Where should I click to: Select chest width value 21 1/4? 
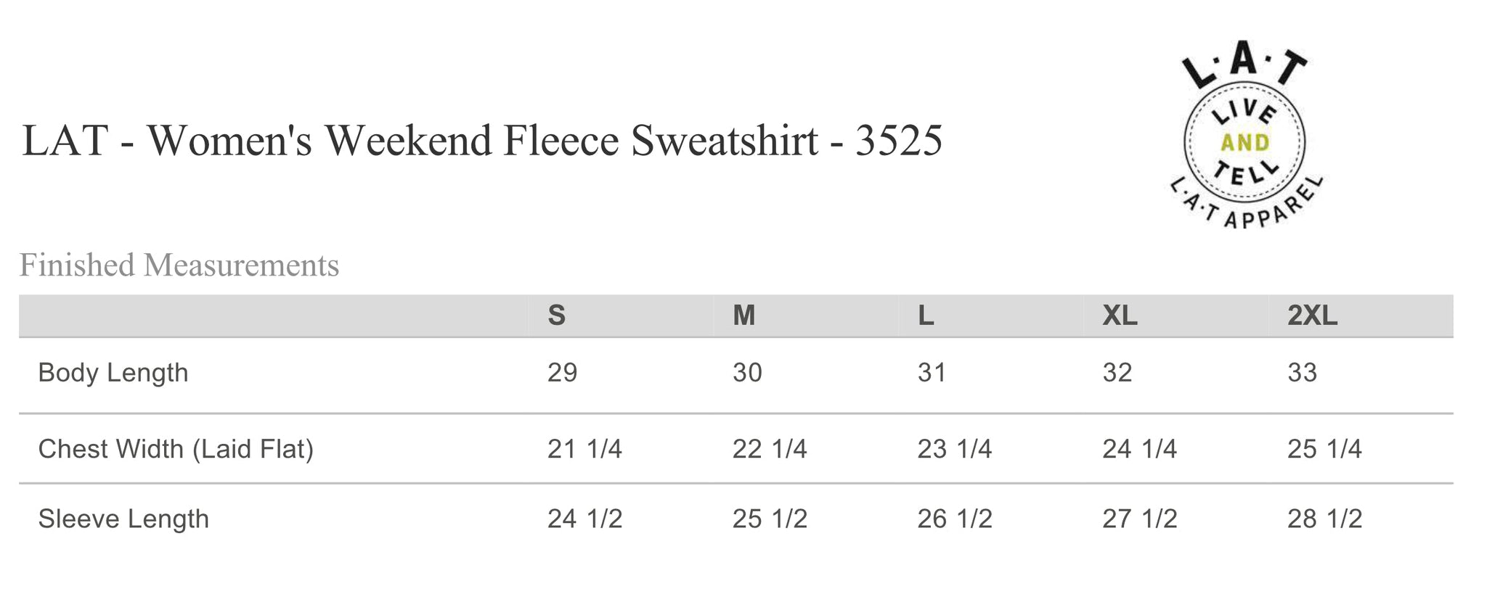(x=584, y=450)
